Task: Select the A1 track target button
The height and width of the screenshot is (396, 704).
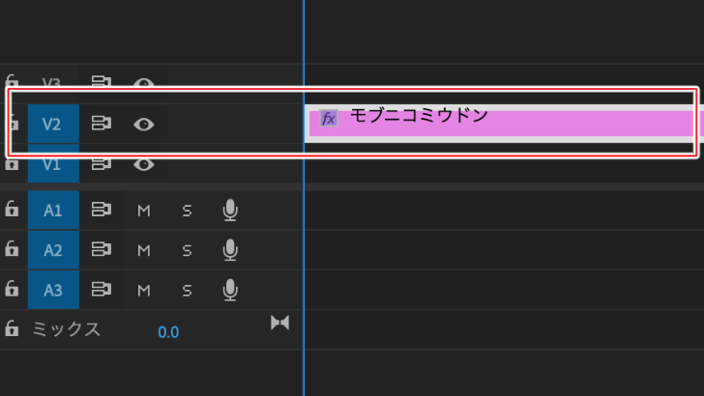Action: (x=53, y=210)
